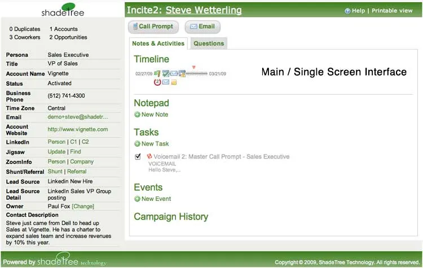Click the red voicemail icon beside Voicemail 2
This screenshot has width=423, height=268.
[149, 156]
